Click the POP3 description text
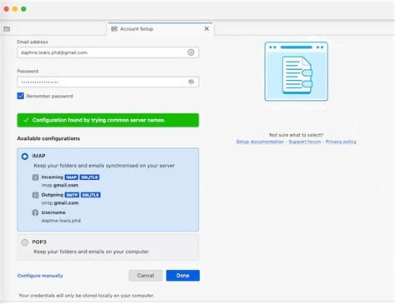Screen dimensions: 395x304 (91, 252)
